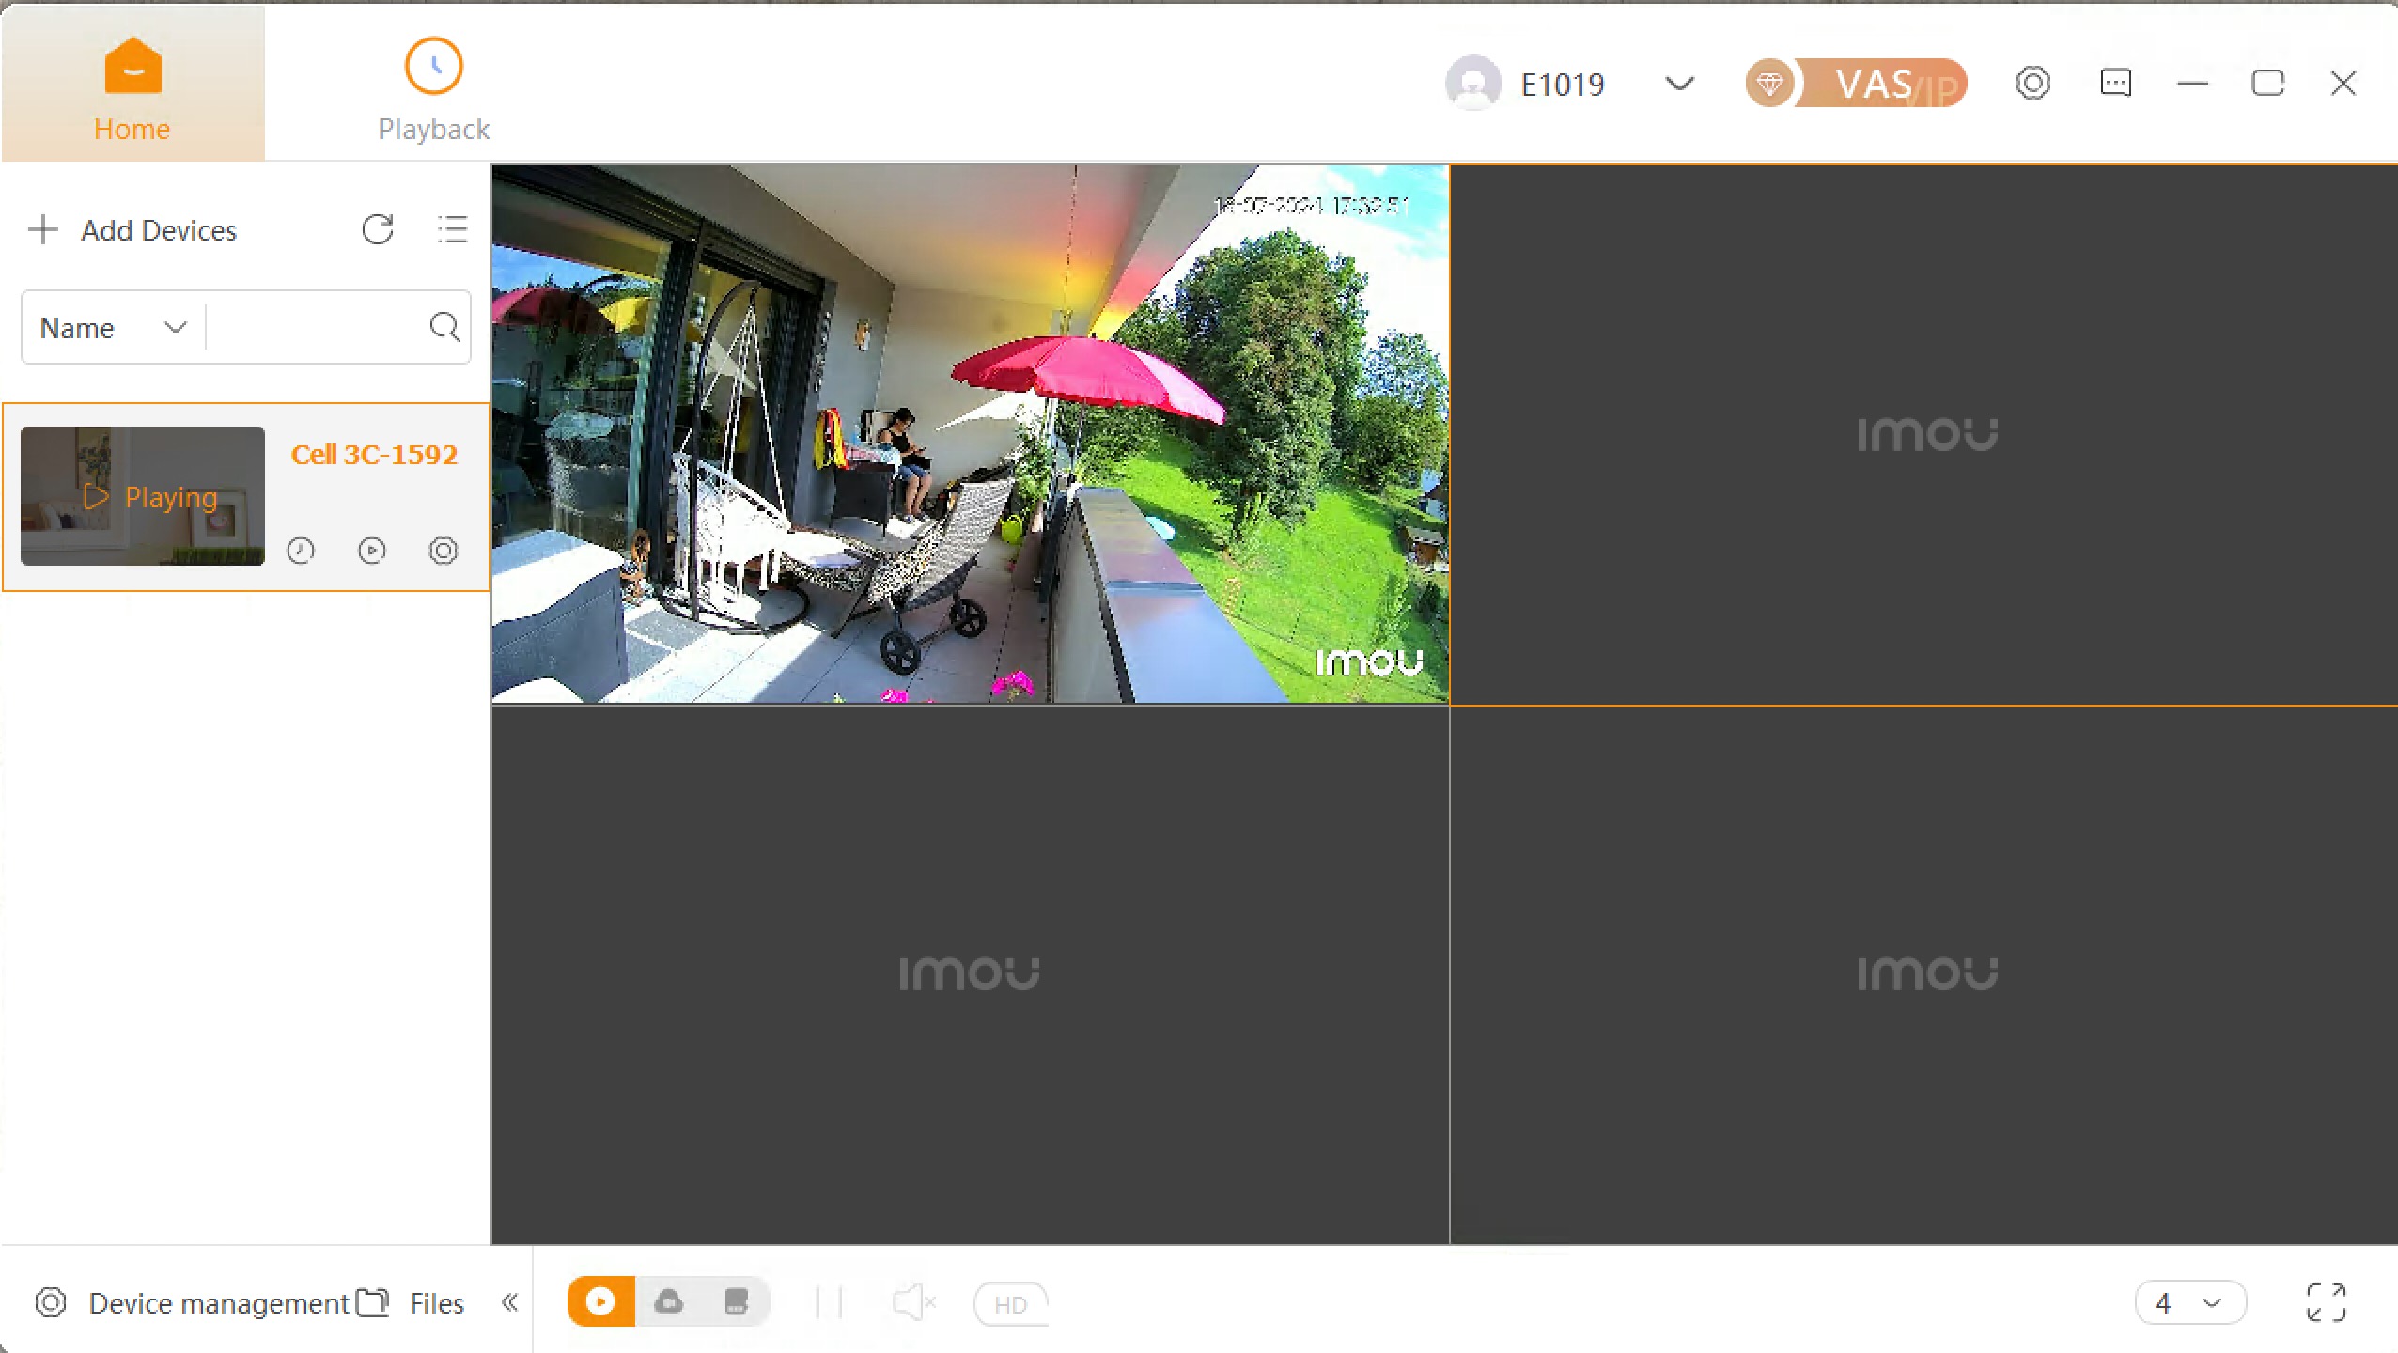Toggle the muted speaker audio
Viewport: 2398px width, 1353px height.
(x=913, y=1303)
